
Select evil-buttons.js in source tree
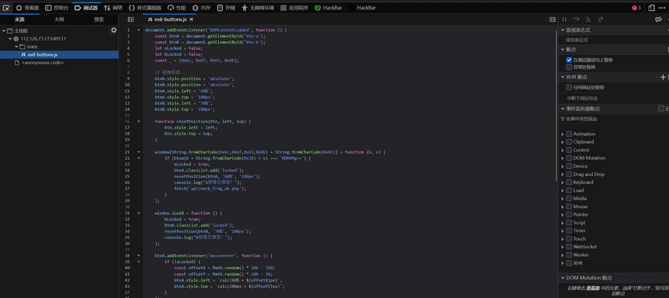tap(59, 55)
